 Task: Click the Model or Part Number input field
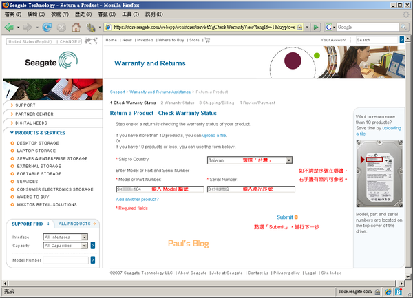[x=160, y=189]
